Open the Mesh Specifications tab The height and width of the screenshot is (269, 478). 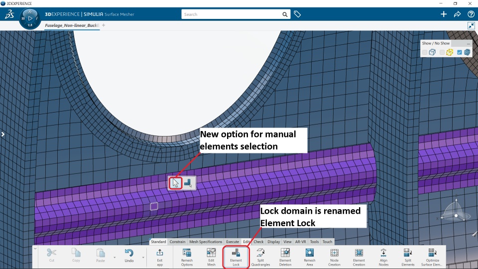click(x=206, y=242)
